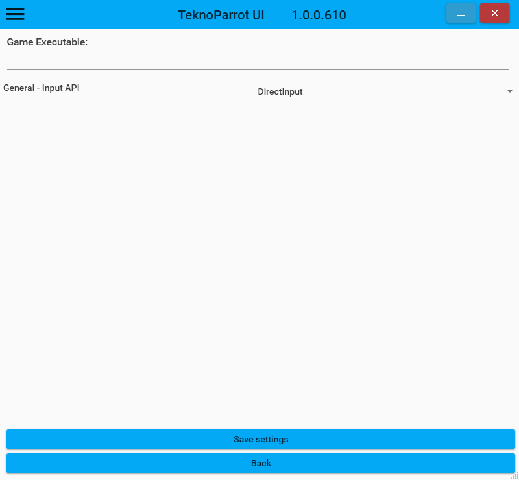Image resolution: width=519 pixels, height=480 pixels.
Task: Go back with the Back button
Action: [261, 463]
